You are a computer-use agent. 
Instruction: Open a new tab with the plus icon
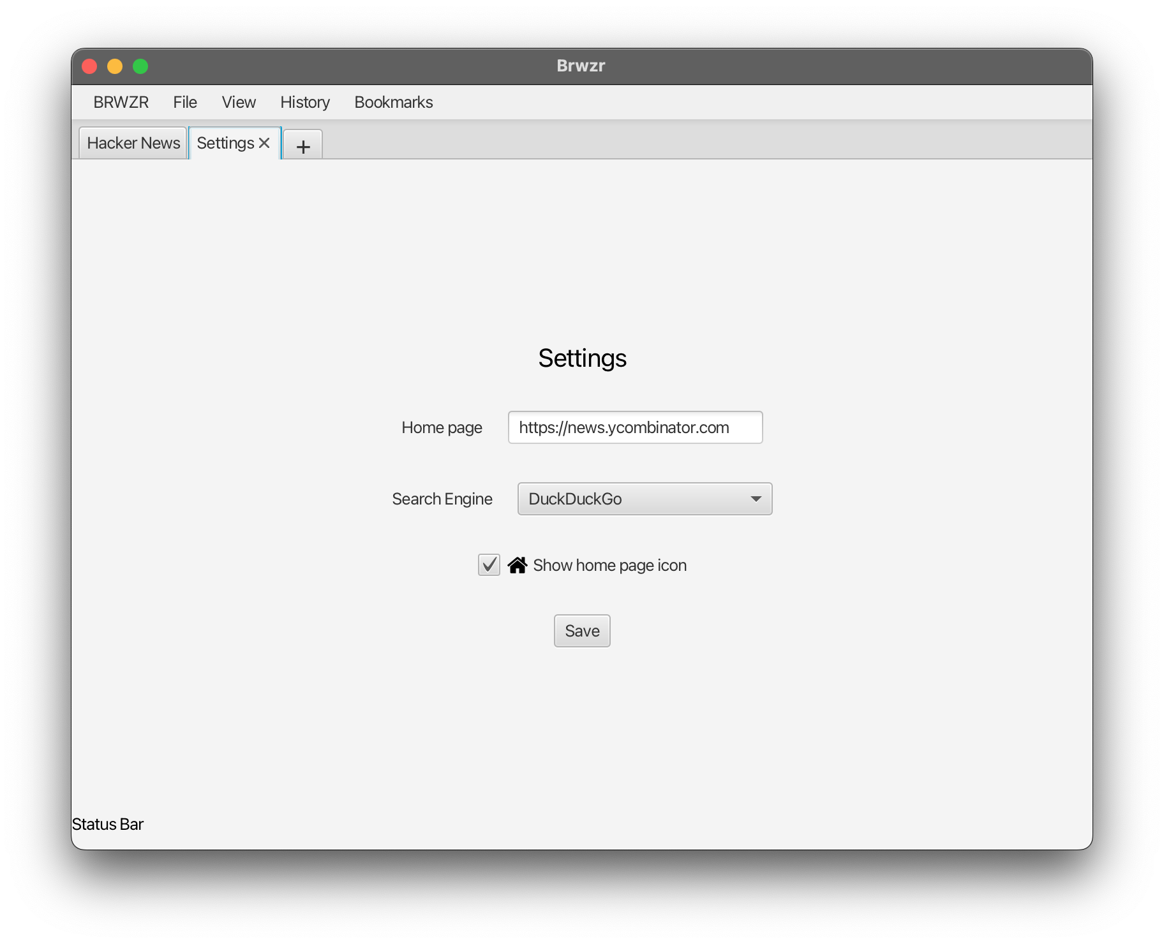(302, 145)
